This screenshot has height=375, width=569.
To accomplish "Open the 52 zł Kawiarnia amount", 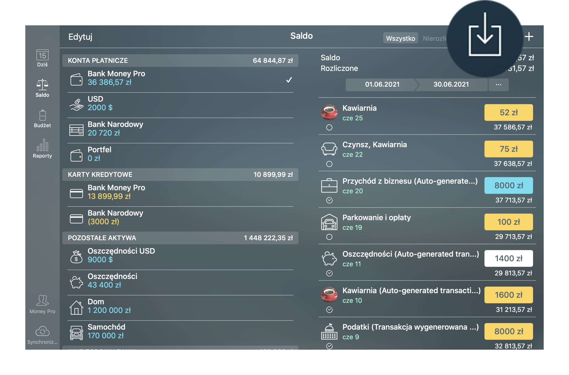I will click(509, 113).
